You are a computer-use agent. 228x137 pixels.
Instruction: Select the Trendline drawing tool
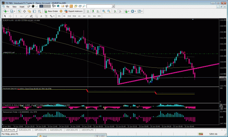[26, 16]
